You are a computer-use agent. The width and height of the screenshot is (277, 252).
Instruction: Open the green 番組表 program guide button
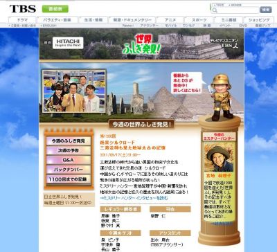point(55,9)
